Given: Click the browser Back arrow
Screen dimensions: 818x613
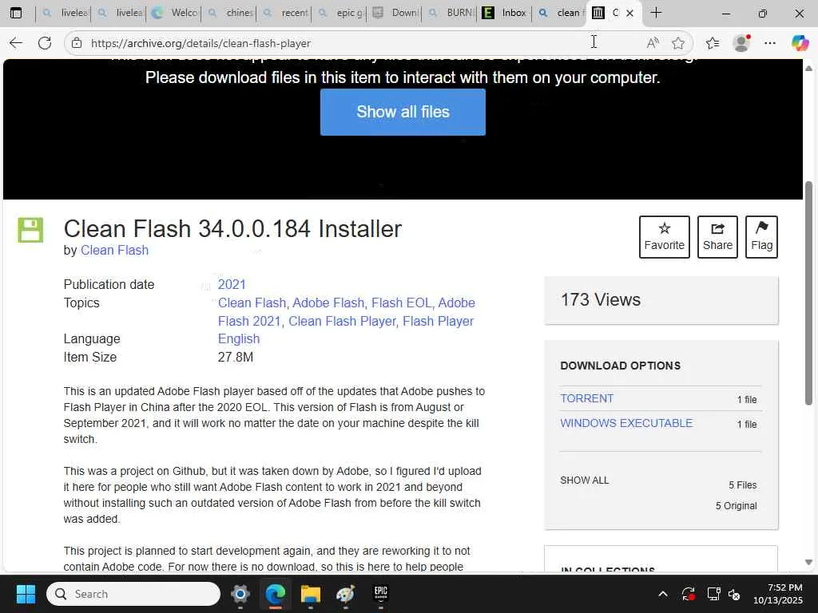Looking at the screenshot, I should coord(16,43).
